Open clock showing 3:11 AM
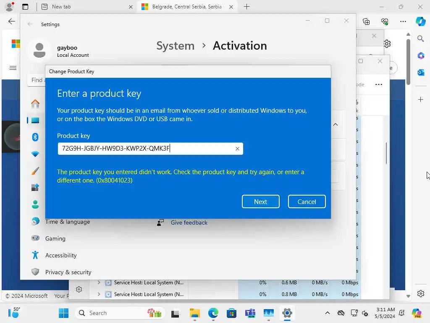The height and width of the screenshot is (323, 430). pyautogui.click(x=385, y=313)
